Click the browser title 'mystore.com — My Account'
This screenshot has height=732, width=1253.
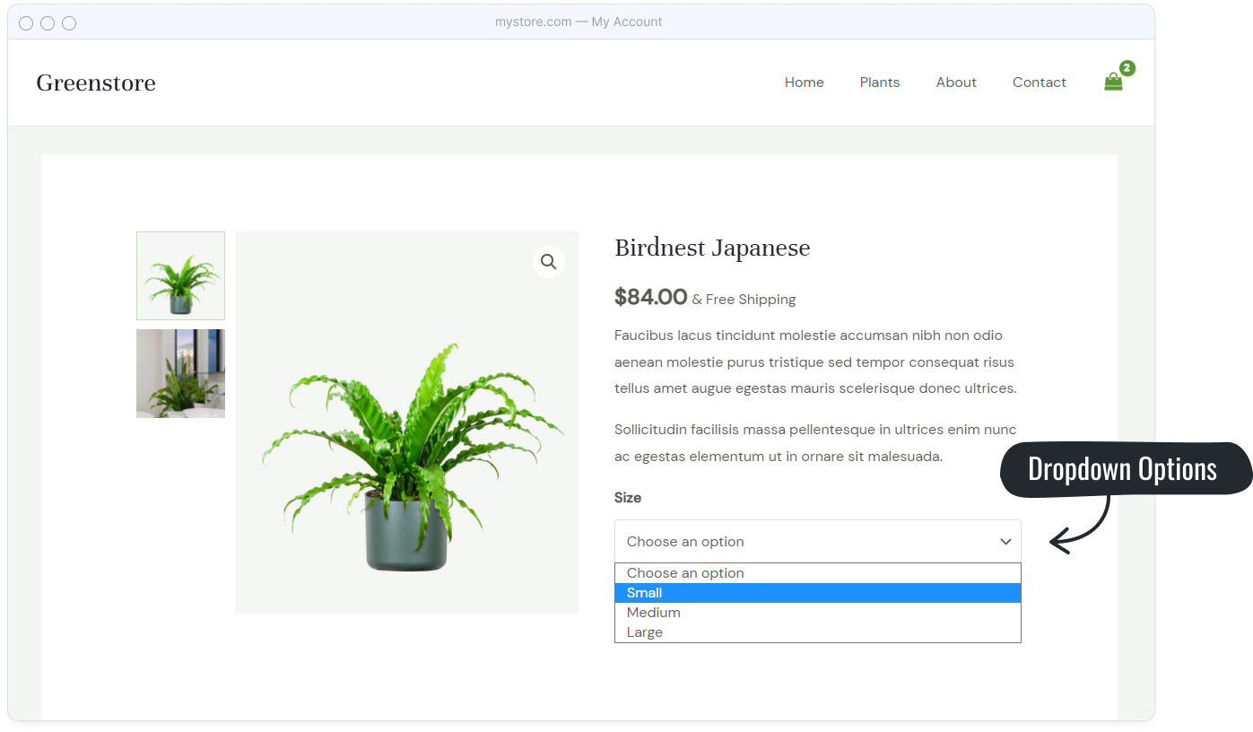coord(579,22)
